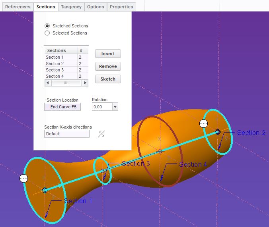Open the Rotation dropdown arrow
The image size is (269, 227).
pyautogui.click(x=115, y=107)
